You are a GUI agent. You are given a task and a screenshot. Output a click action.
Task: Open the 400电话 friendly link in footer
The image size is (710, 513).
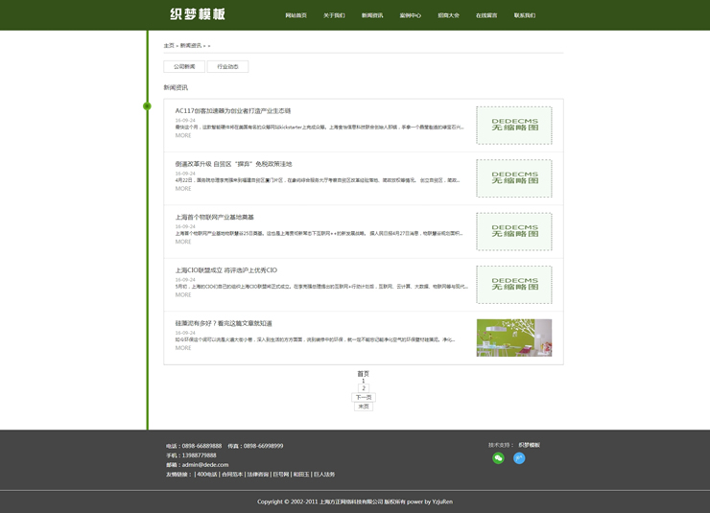pos(206,475)
